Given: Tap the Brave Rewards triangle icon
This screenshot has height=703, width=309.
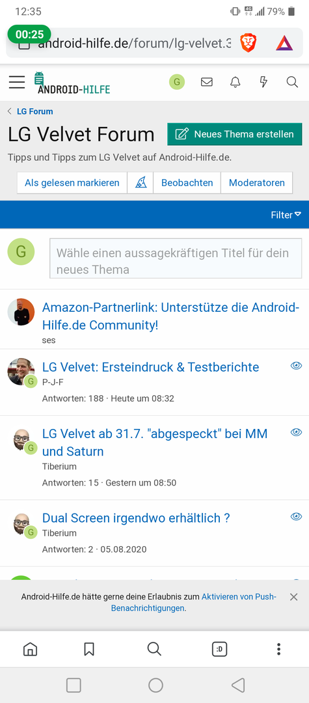Looking at the screenshot, I should click(284, 43).
